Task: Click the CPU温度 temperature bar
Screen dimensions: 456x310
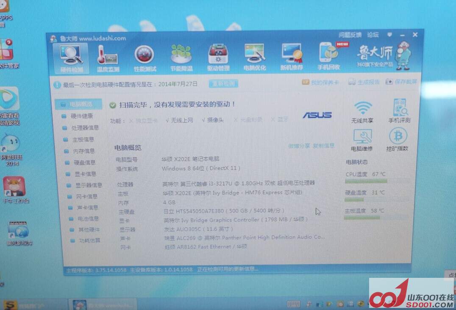Action: [x=366, y=181]
